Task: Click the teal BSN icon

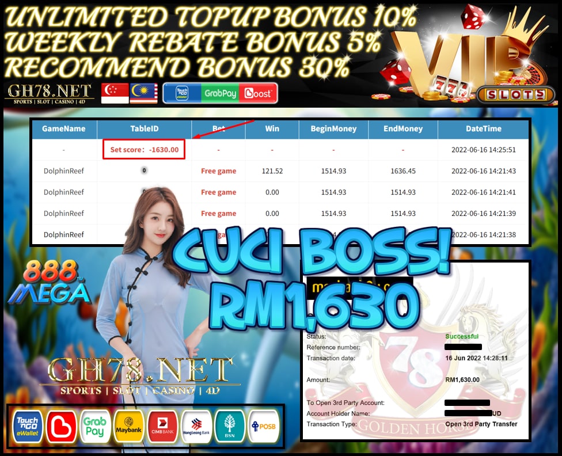Action: (230, 427)
